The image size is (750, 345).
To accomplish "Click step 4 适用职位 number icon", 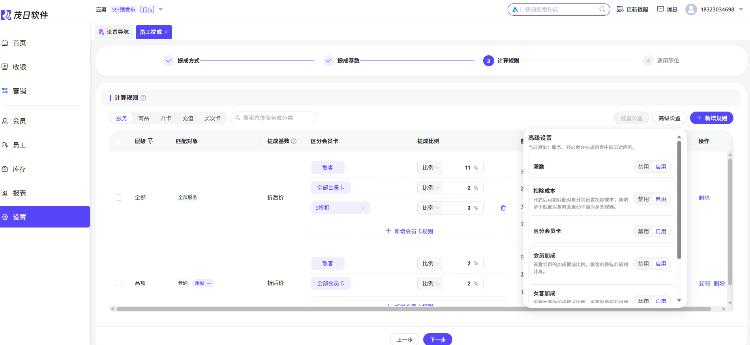I will (x=648, y=61).
